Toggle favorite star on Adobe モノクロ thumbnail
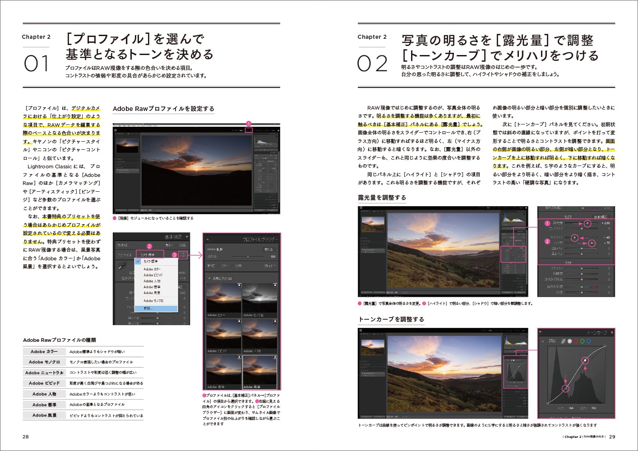The image size is (638, 451). tap(274, 285)
